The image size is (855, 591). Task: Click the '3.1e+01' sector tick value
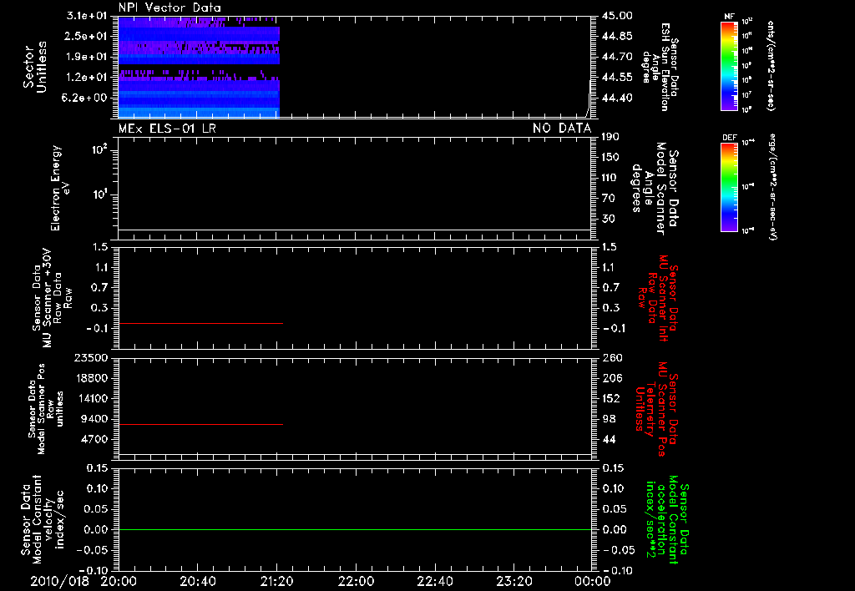[87, 15]
